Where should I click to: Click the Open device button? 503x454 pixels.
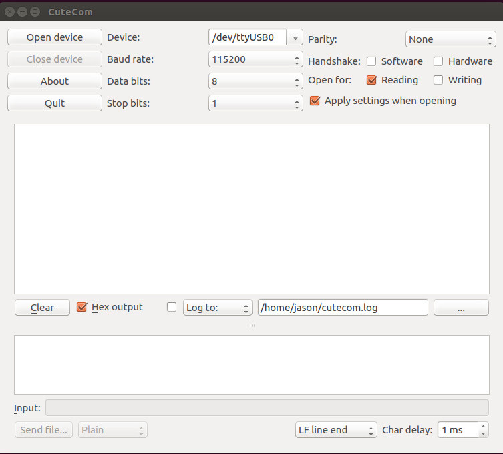[x=55, y=37]
